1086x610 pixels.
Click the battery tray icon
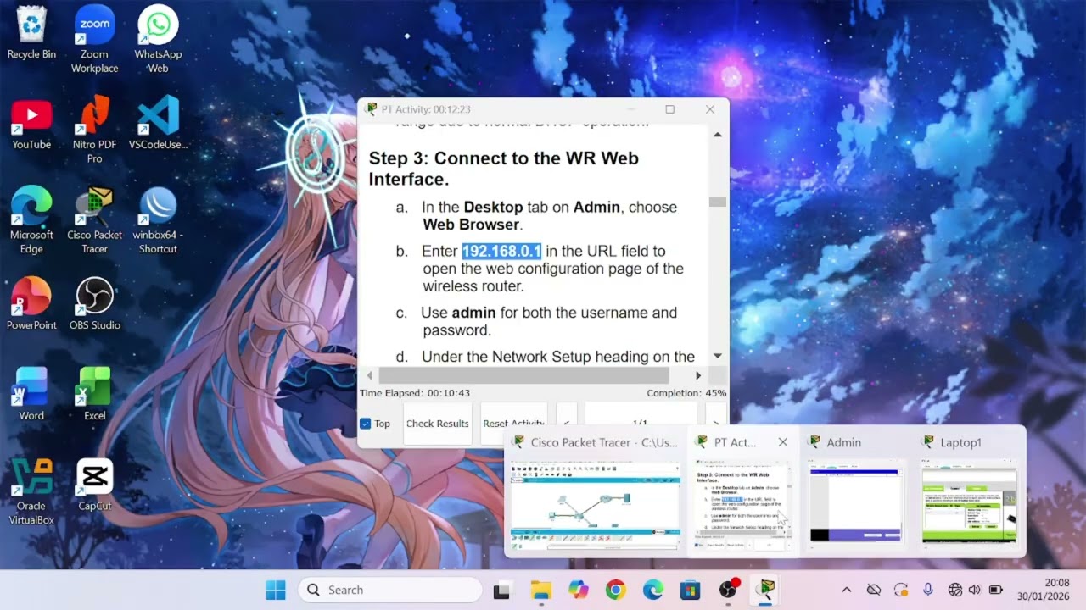pos(996,590)
